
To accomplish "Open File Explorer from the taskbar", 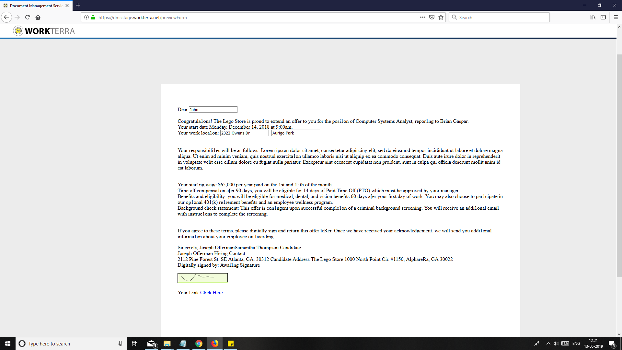I will [167, 344].
